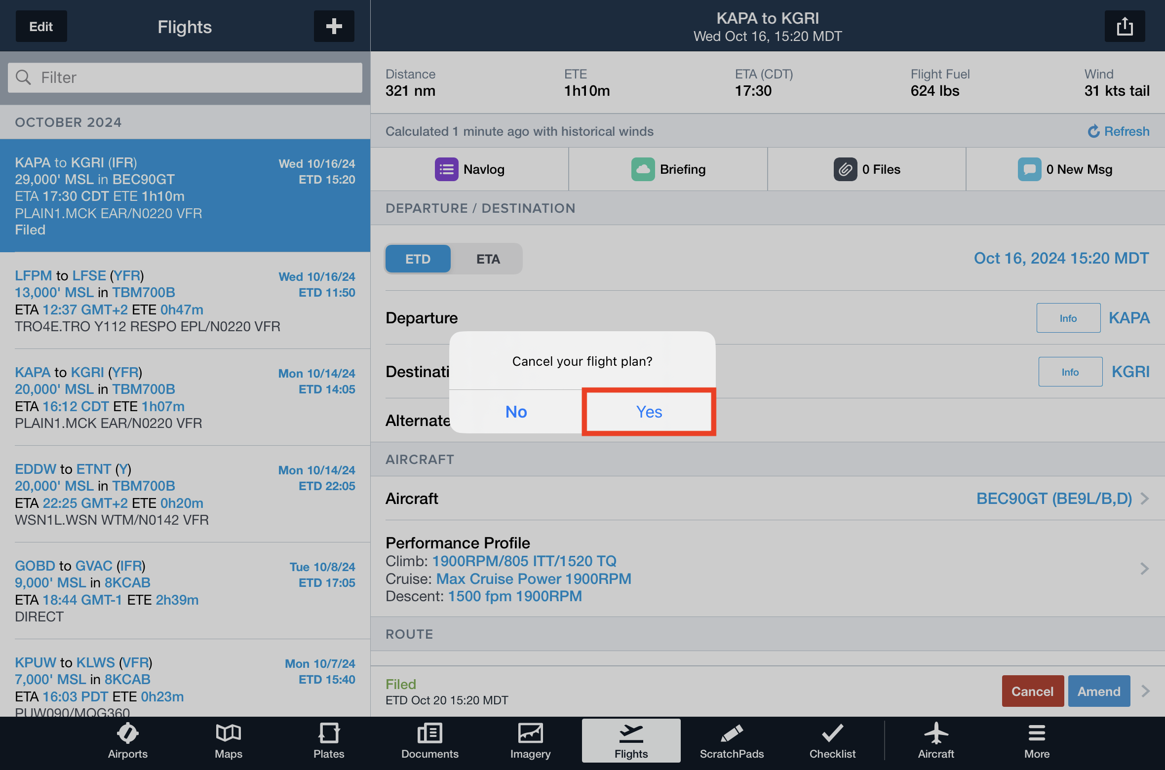1165x770 pixels.
Task: Open the Airports section icon
Action: point(127,740)
